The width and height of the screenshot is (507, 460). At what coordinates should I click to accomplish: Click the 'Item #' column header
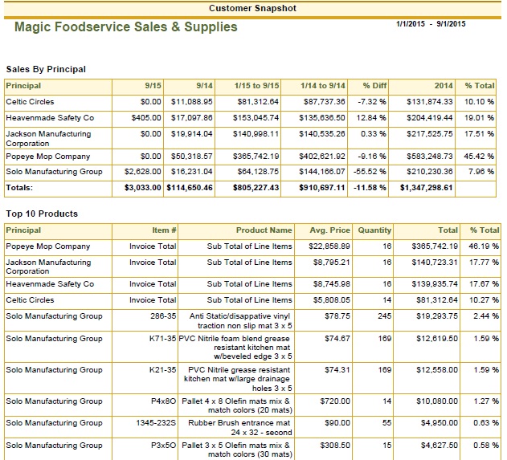[164, 230]
